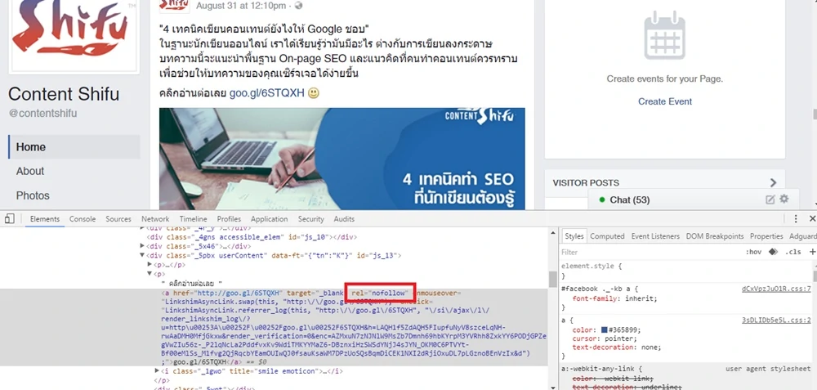
Task: Click the @contentshifu username text
Action: pos(42,113)
